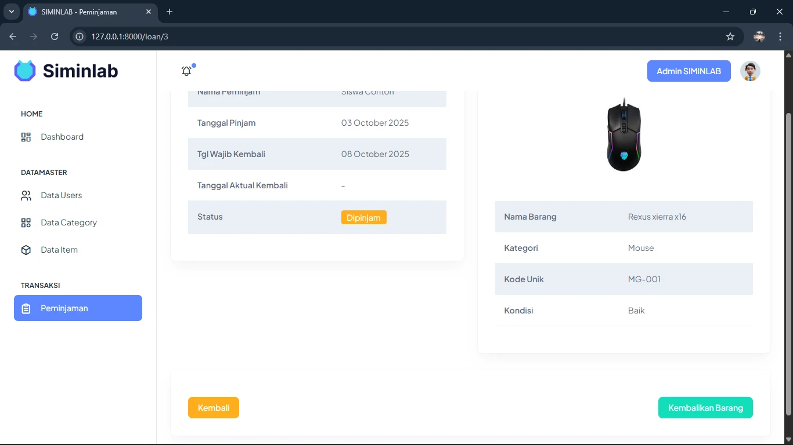Click the Dipinjam status badge
793x445 pixels.
(363, 218)
